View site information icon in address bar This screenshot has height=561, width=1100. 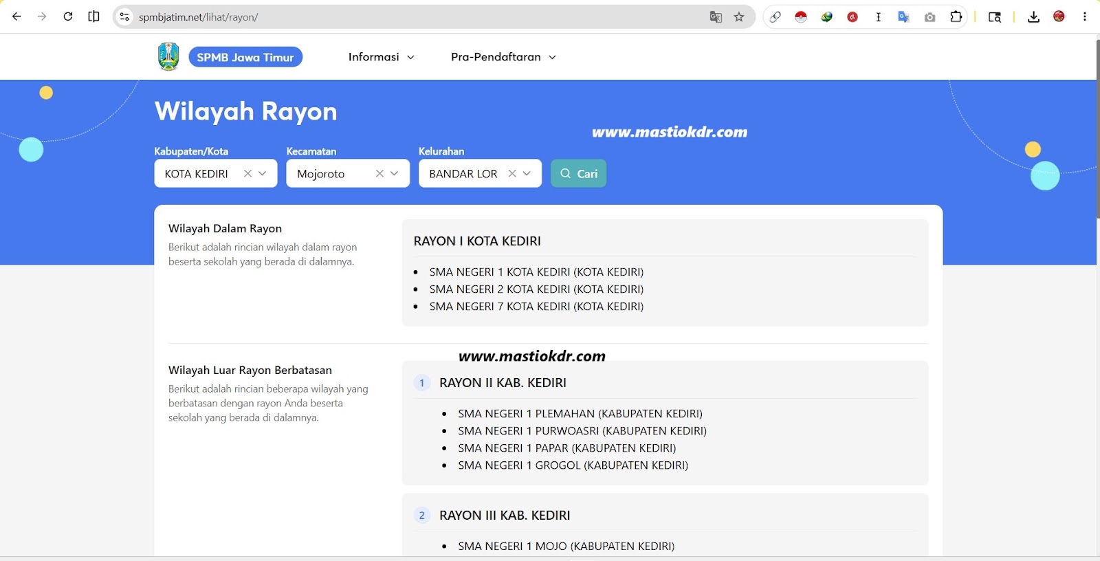124,17
